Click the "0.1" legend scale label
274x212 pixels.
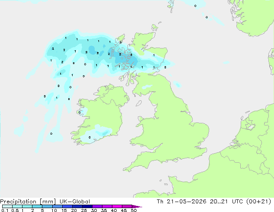(x=5, y=210)
